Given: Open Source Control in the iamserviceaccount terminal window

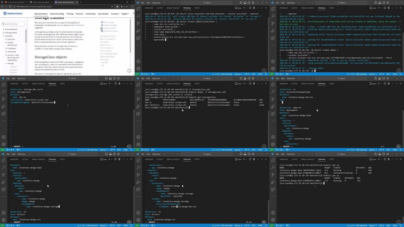Looking at the screenshot, I should (138, 23).
